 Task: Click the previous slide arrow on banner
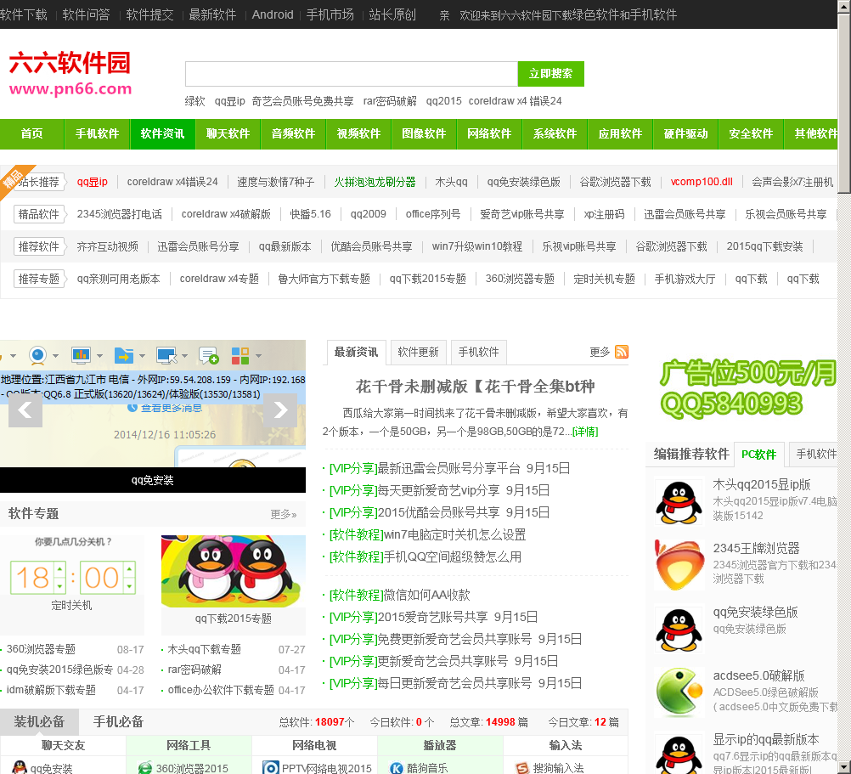coord(25,410)
